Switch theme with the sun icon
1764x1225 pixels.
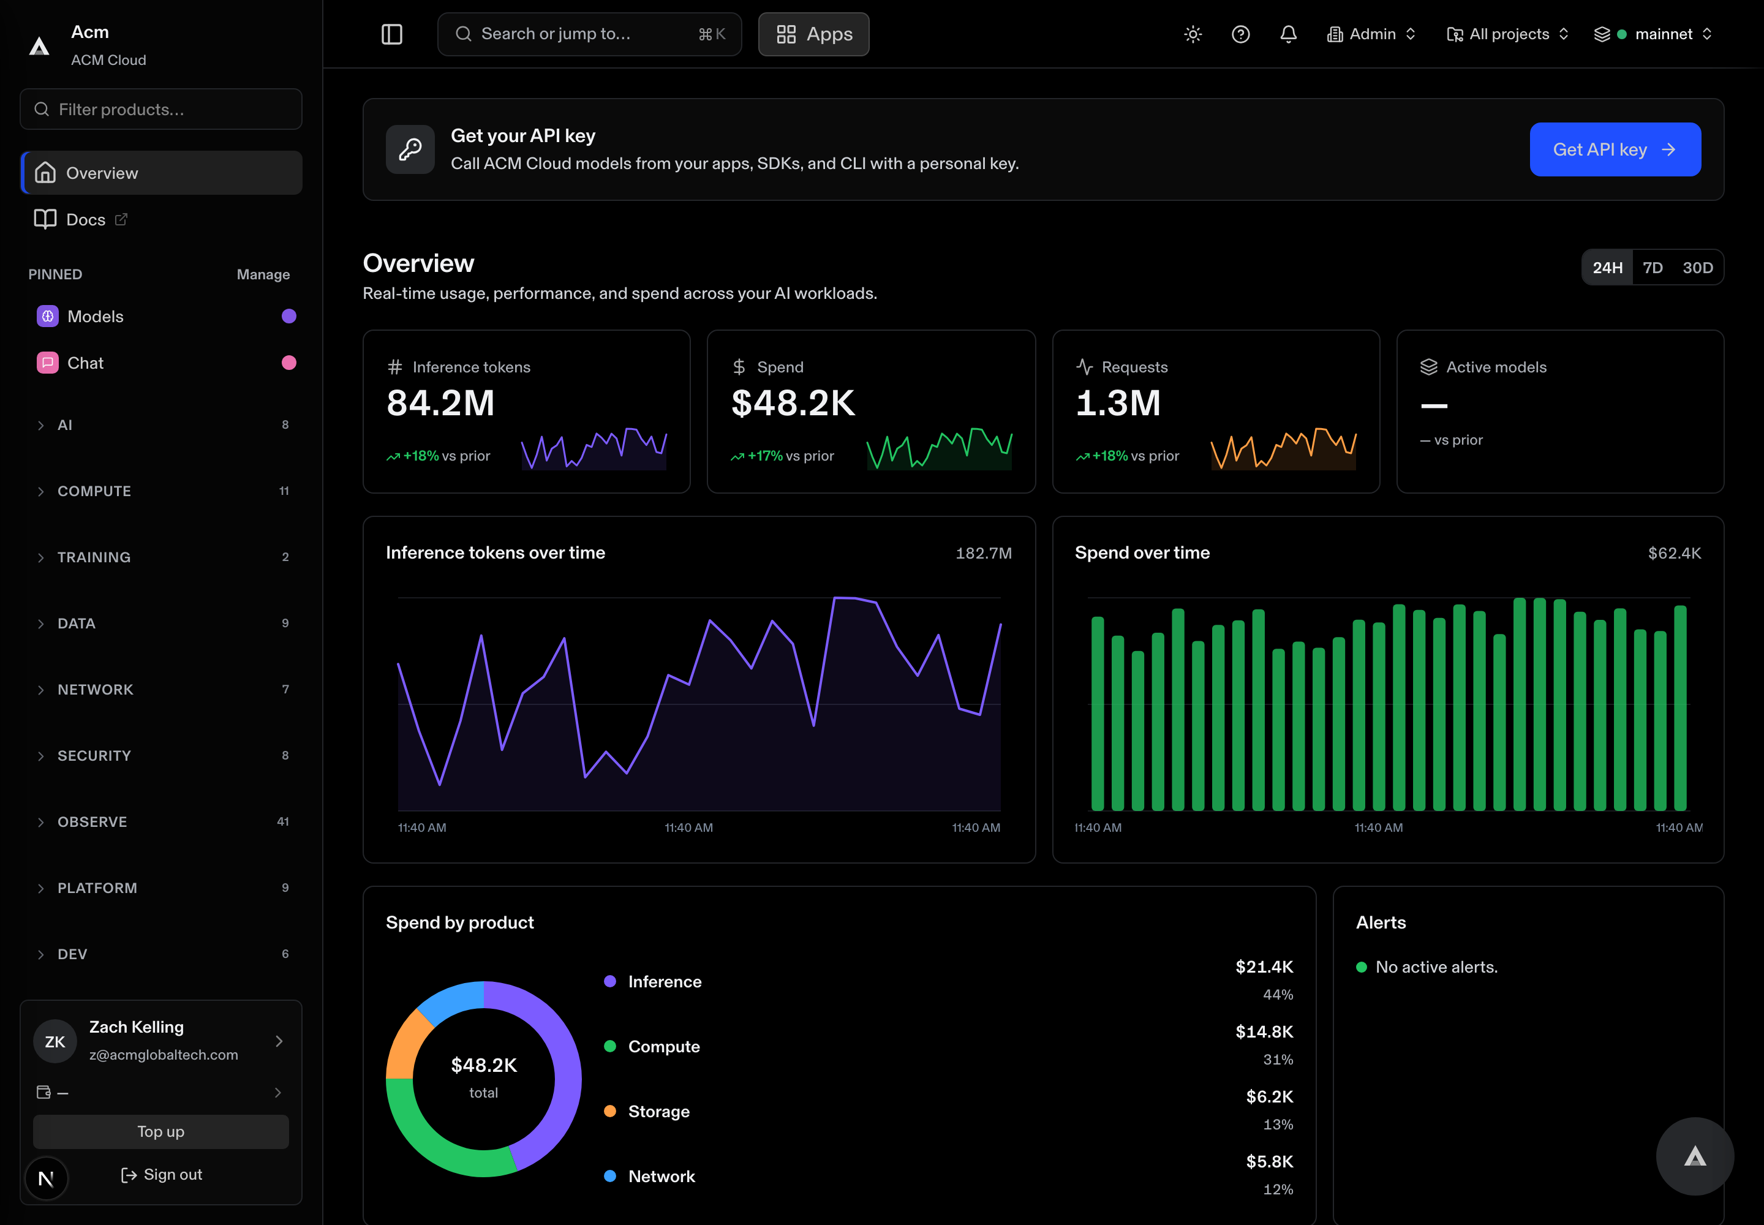point(1192,34)
